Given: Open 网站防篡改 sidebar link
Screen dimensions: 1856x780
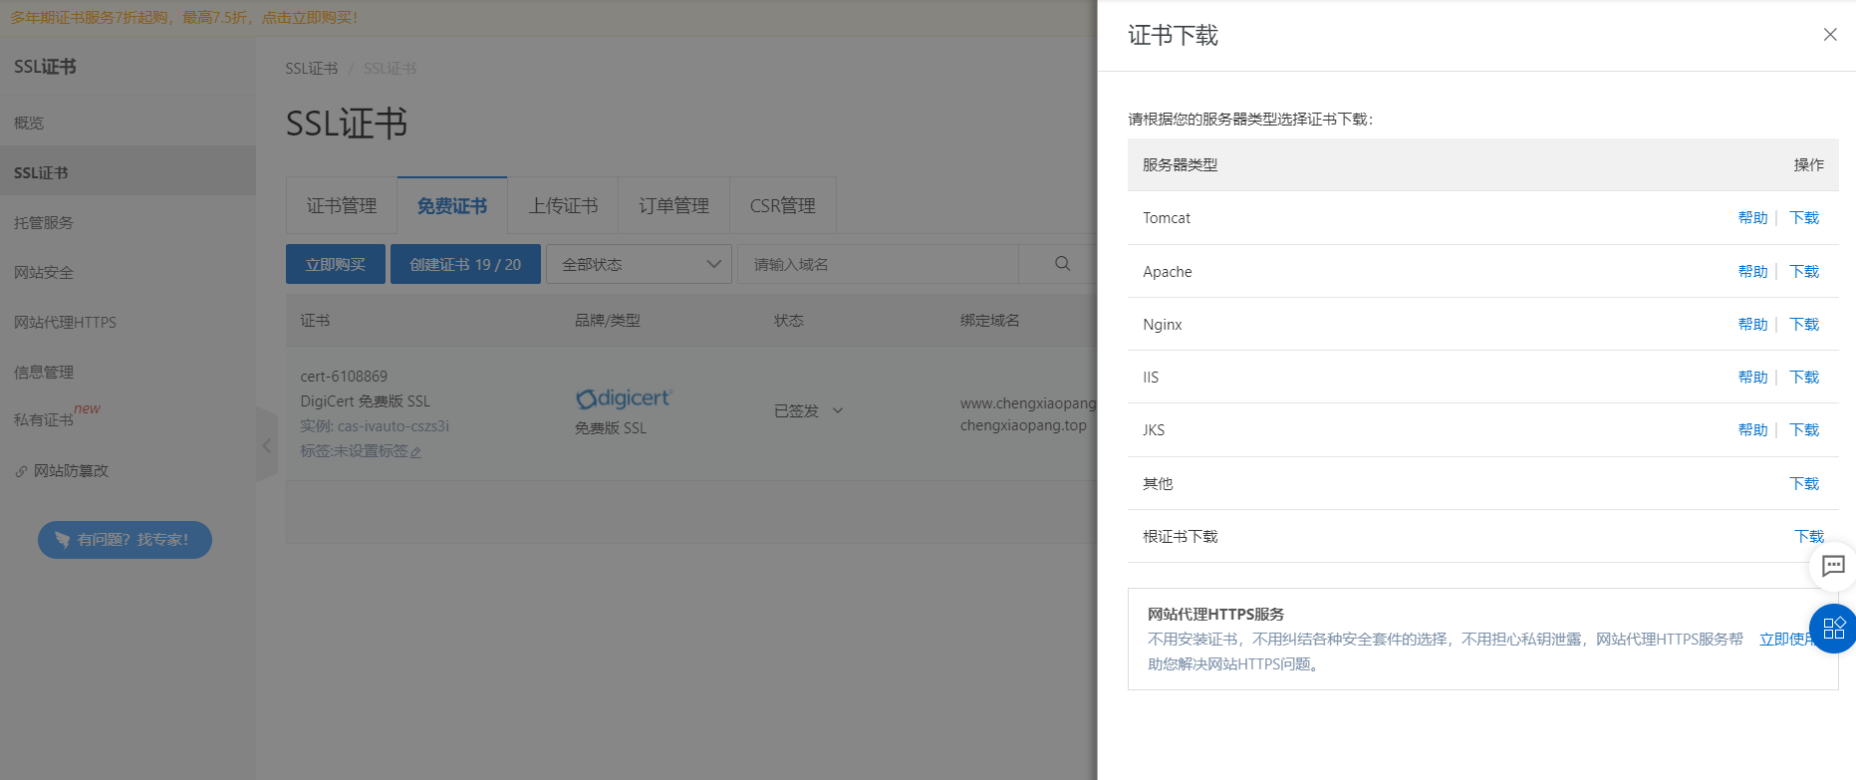Looking at the screenshot, I should click(71, 470).
